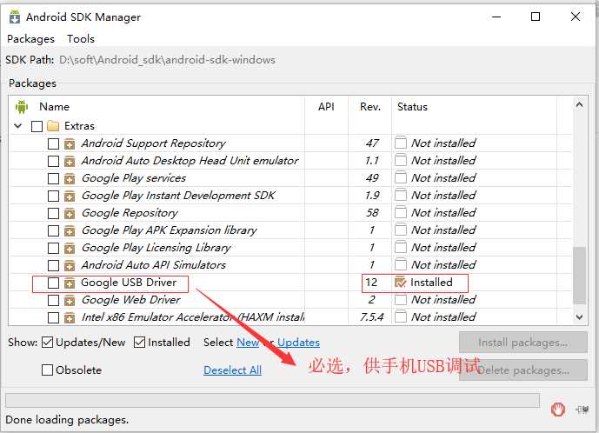This screenshot has height=433, width=599.
Task: Check the Google USB Driver checkbox
Action: pyautogui.click(x=54, y=283)
